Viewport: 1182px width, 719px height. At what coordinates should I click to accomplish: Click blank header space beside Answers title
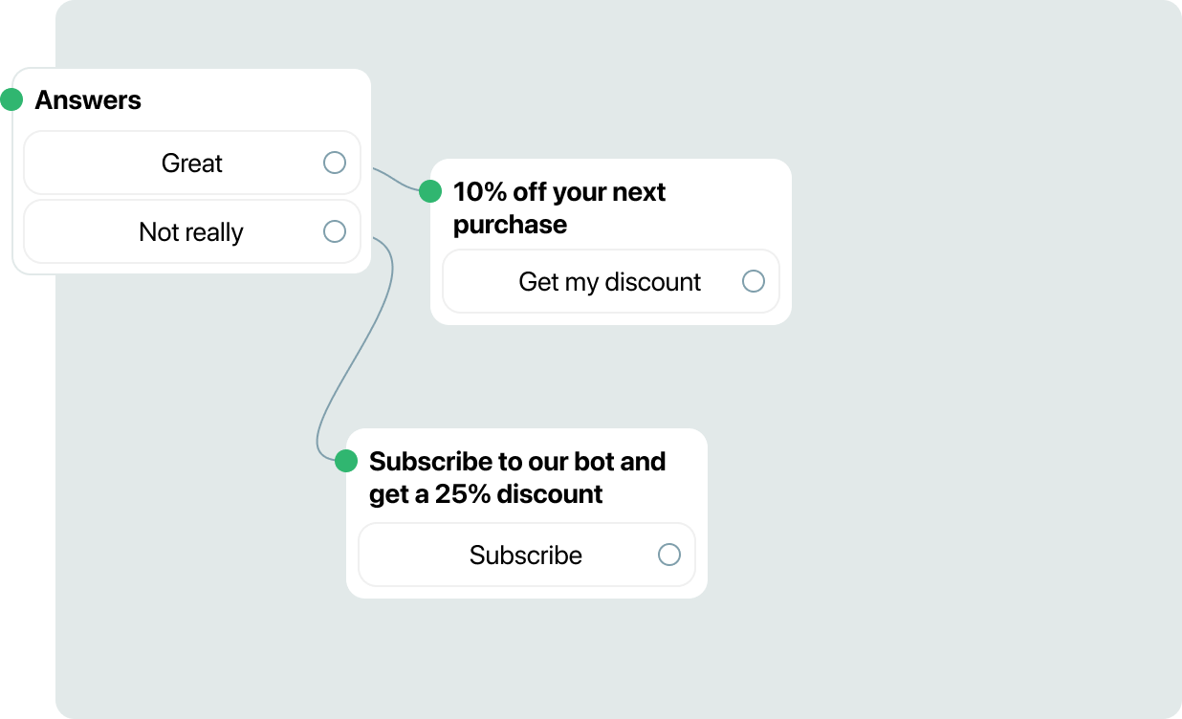253,99
